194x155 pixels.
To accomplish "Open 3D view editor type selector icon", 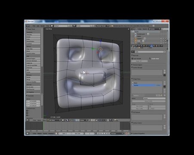I will (x=28, y=120).
